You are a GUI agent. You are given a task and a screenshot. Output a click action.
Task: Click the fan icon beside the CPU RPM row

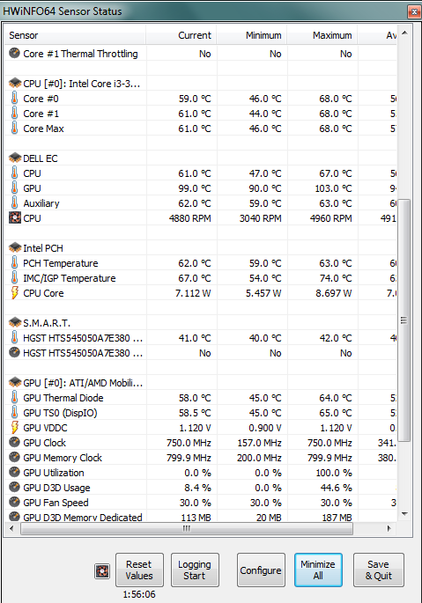15,218
